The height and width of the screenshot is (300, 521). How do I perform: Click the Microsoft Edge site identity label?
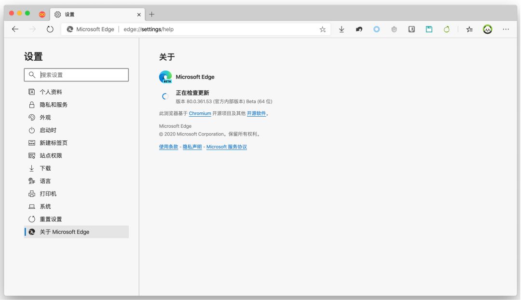point(91,29)
